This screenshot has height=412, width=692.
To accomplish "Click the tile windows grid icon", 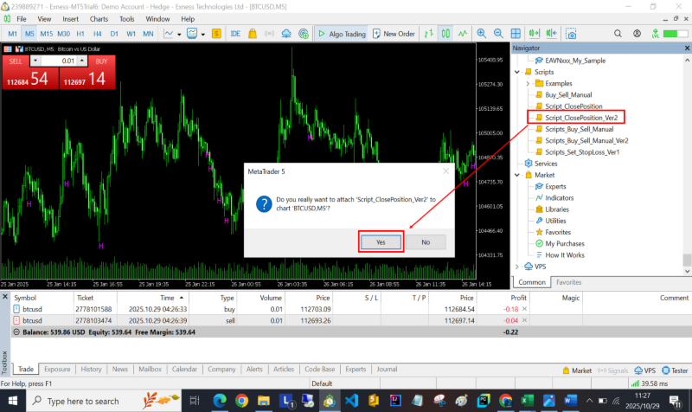I will click(x=516, y=34).
